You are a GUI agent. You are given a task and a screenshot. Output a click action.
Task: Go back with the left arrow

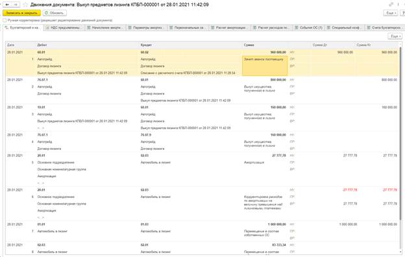7,5
